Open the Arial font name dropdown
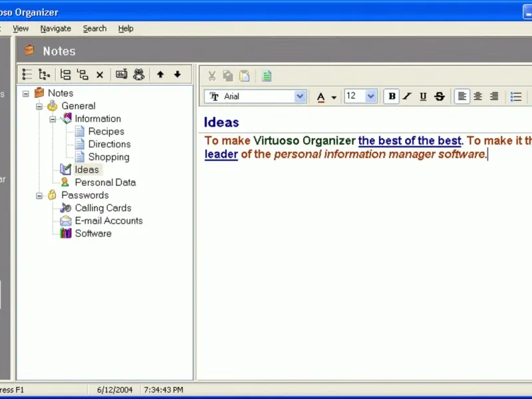The width and height of the screenshot is (532, 399). coord(300,96)
